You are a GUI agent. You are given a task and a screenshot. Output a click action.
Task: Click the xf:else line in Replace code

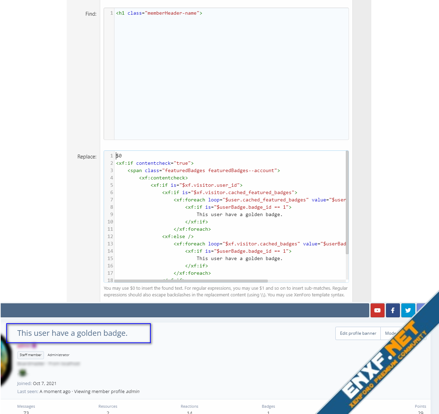click(178, 237)
